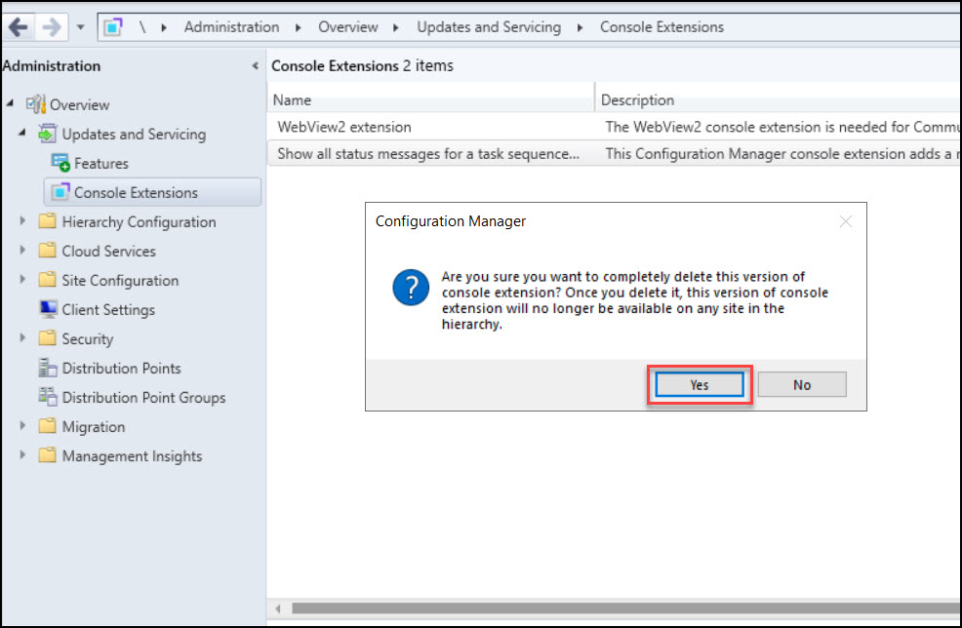Collapse the Updates and Servicing node
Viewport: 962px width, 628px height.
tap(22, 133)
